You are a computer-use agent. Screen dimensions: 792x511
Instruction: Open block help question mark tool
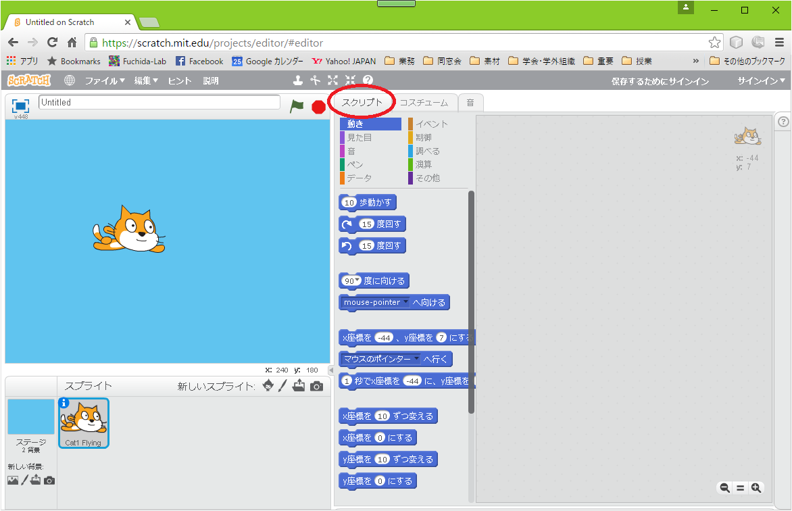pos(368,80)
